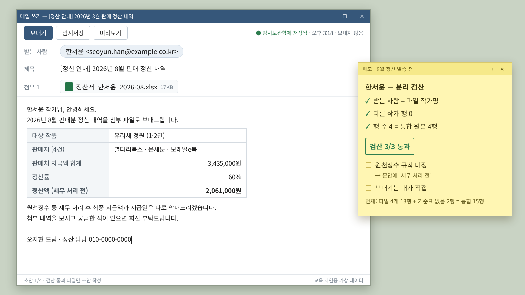525x295 pixels.
Task: Click checkmark beside 받는 사람 = 파일 작가명
Action: pos(367,101)
